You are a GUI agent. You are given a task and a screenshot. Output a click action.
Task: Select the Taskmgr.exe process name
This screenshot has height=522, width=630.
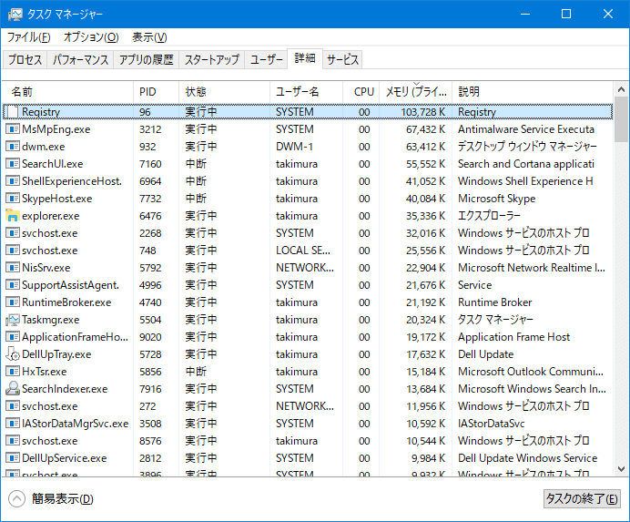(51, 320)
